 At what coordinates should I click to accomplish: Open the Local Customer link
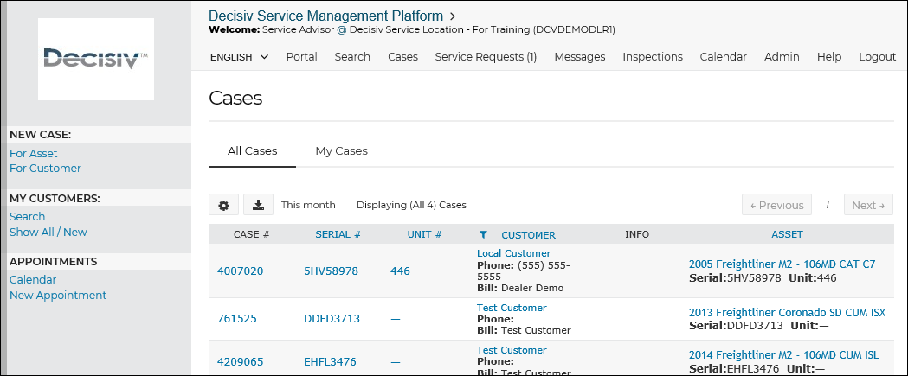tap(513, 253)
